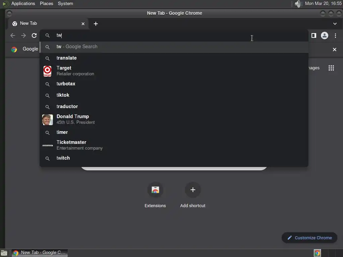Close the New Tab tab
Screen dimensions: 343x257
(83, 24)
